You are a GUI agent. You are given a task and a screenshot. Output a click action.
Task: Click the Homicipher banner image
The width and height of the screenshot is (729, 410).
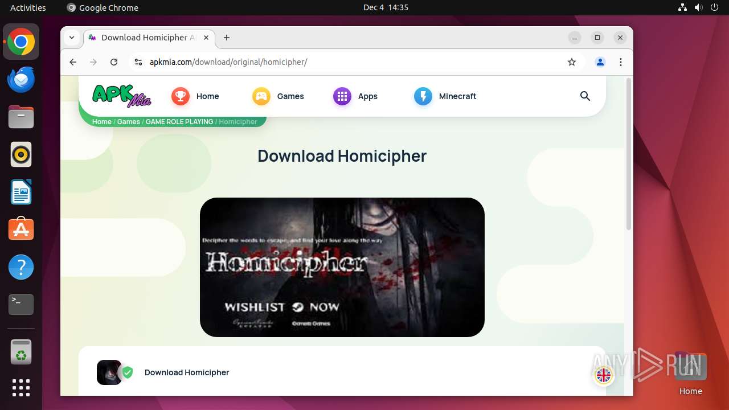pos(342,267)
